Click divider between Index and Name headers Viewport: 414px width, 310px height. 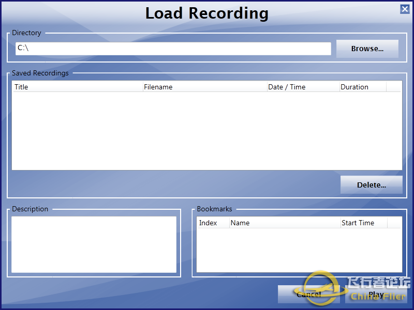click(229, 223)
